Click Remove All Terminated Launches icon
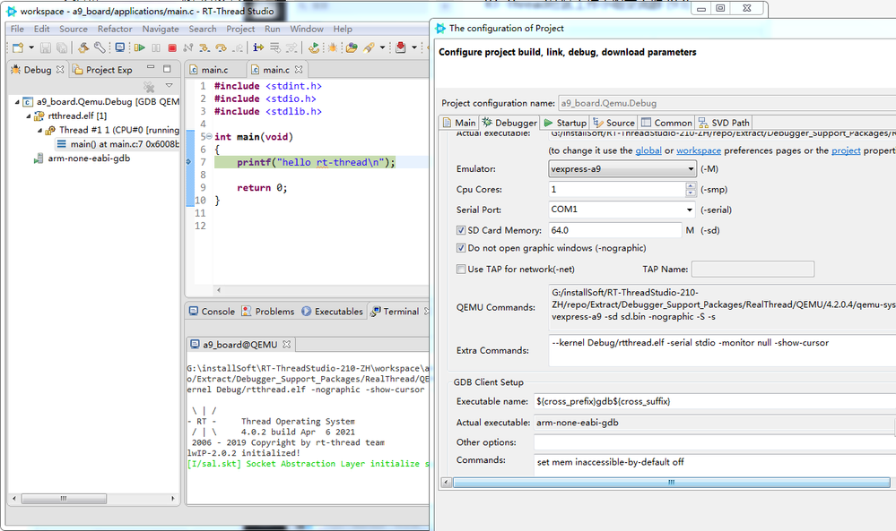 [149, 87]
